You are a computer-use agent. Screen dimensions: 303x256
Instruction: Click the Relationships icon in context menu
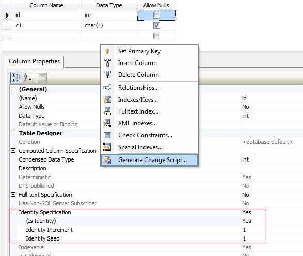107,88
